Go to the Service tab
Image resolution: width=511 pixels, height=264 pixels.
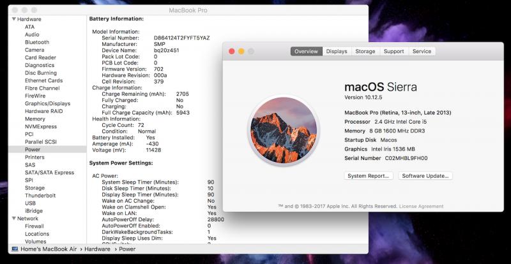pyautogui.click(x=422, y=51)
